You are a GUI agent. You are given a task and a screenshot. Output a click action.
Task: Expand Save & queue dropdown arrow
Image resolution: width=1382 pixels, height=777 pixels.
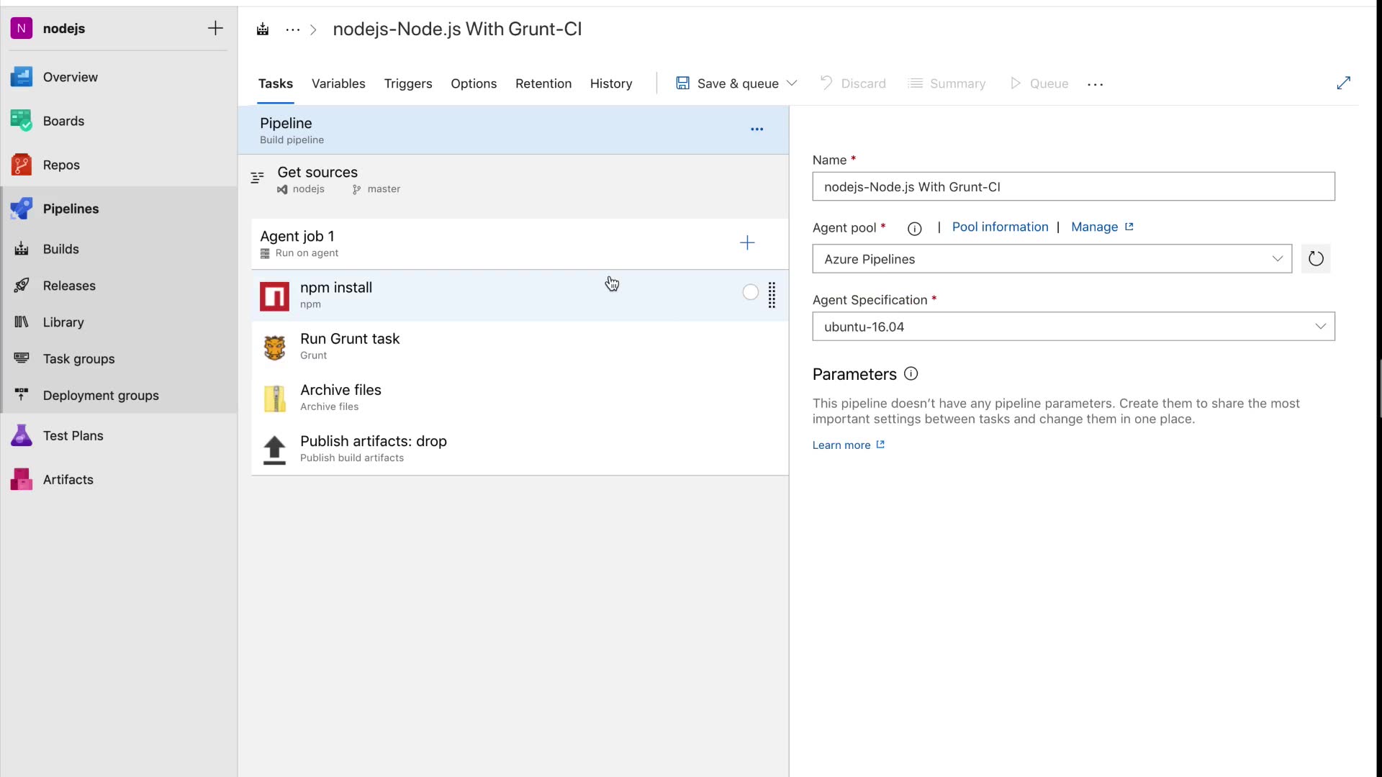[x=792, y=83]
